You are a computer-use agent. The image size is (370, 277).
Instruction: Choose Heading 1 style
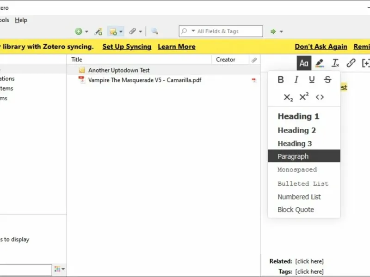304,116
